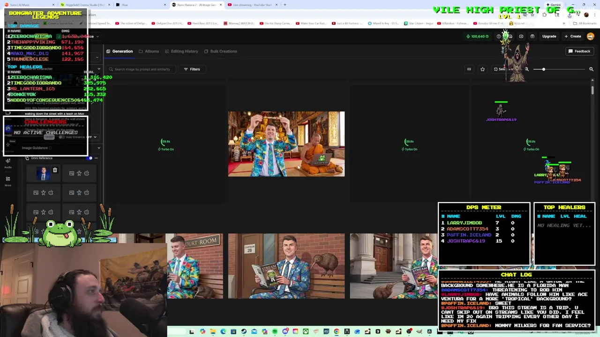Image resolution: width=600 pixels, height=337 pixels.
Task: Open the Filters button
Action: pyautogui.click(x=192, y=69)
